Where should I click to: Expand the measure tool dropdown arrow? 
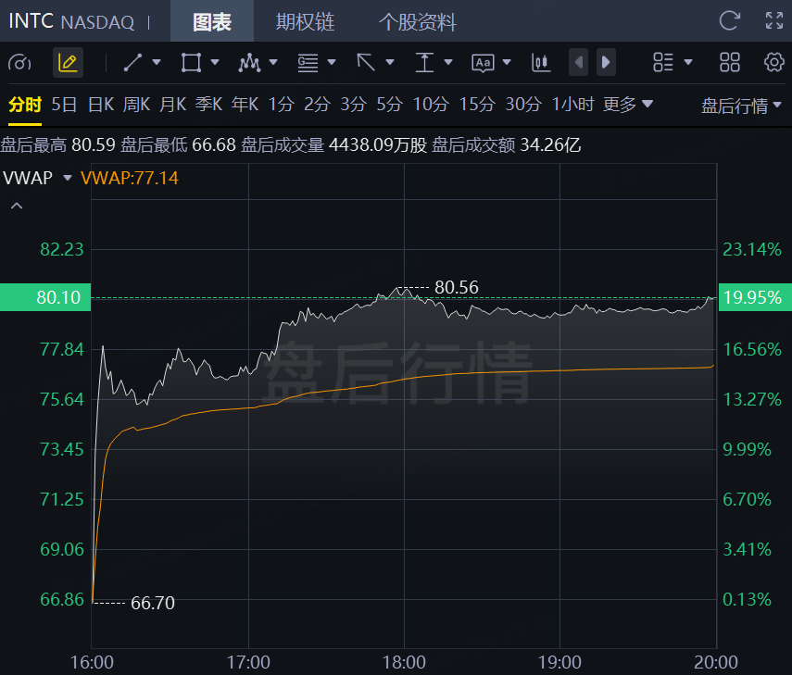448,62
